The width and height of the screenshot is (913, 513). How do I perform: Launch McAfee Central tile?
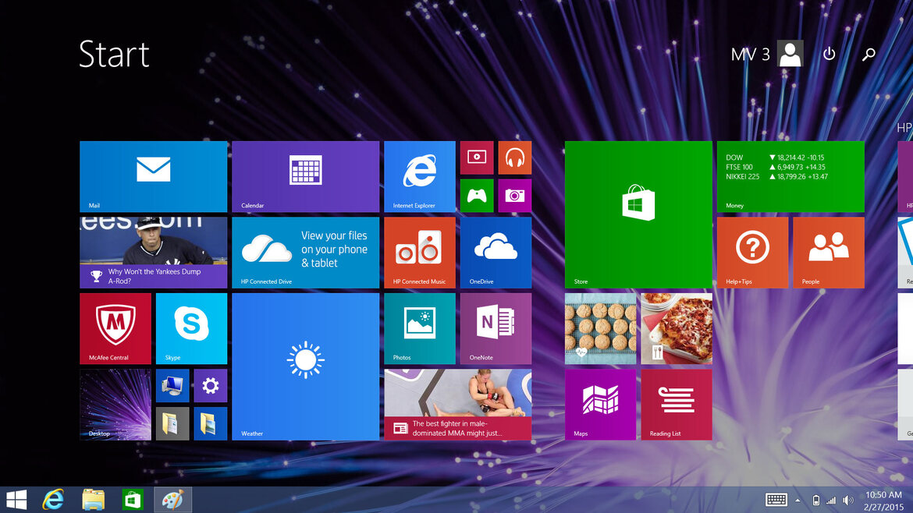(115, 329)
